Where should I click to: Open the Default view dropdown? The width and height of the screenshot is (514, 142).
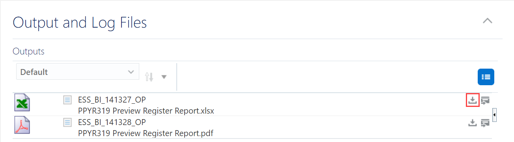tap(78, 72)
